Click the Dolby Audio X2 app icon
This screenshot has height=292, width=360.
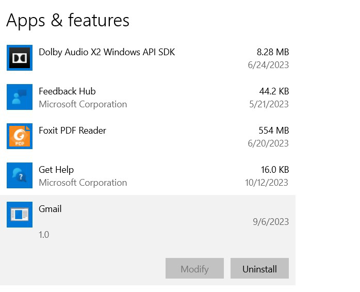(20, 58)
